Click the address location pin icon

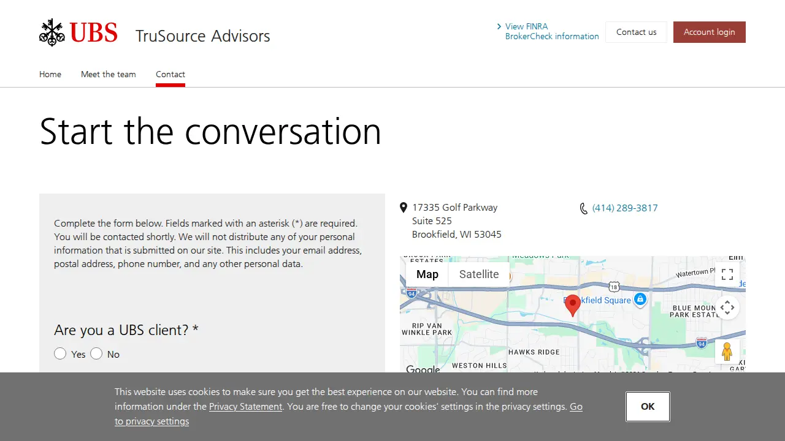pyautogui.click(x=404, y=208)
